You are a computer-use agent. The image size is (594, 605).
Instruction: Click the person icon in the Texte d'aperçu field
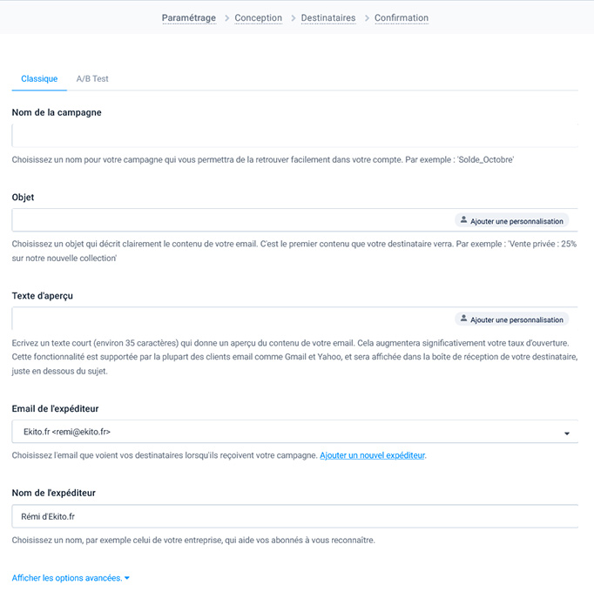[x=463, y=319]
